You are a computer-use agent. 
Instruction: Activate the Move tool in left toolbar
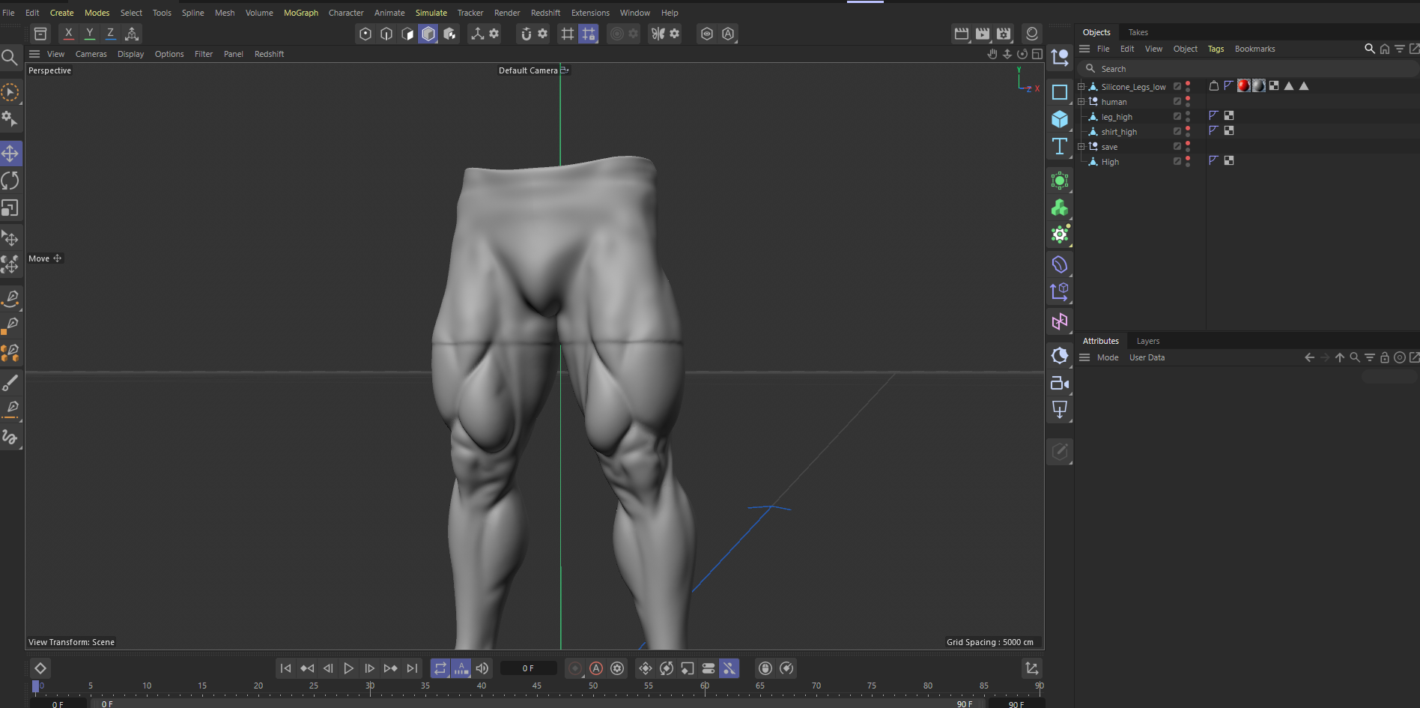click(10, 154)
